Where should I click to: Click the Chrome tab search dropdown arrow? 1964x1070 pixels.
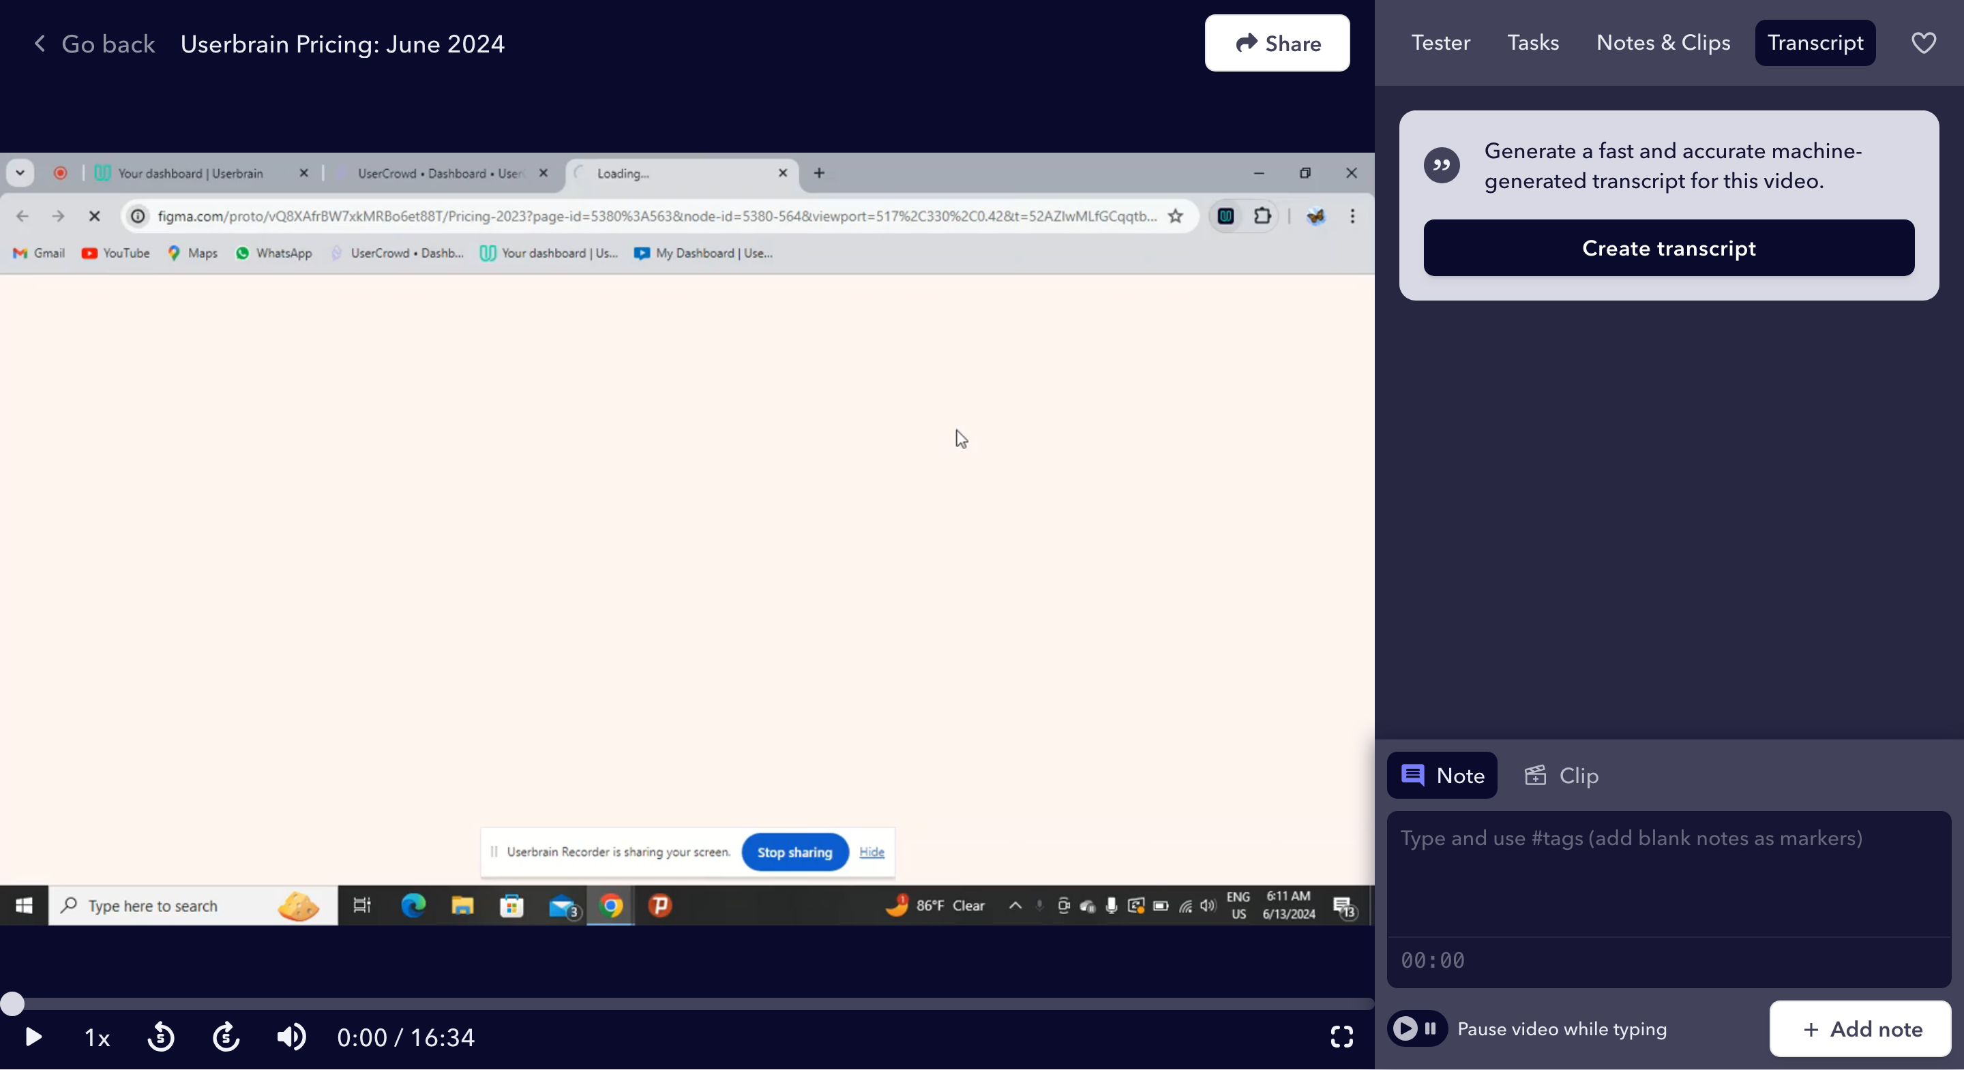tap(20, 173)
